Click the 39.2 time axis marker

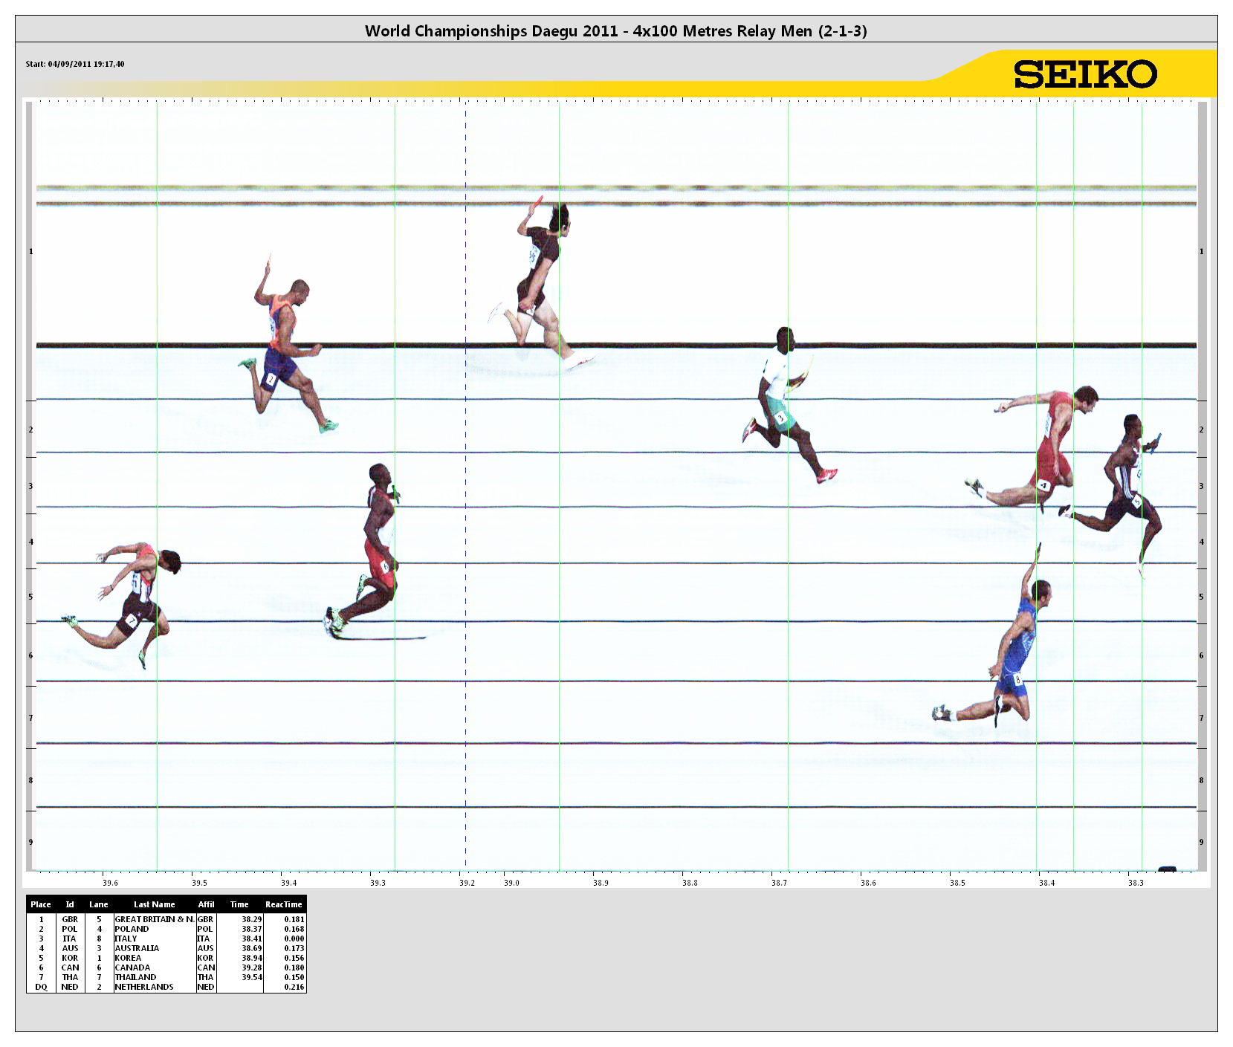coord(467,883)
